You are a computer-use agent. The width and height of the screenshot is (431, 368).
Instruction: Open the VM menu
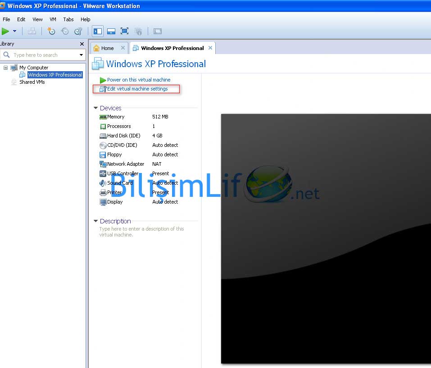[53, 19]
